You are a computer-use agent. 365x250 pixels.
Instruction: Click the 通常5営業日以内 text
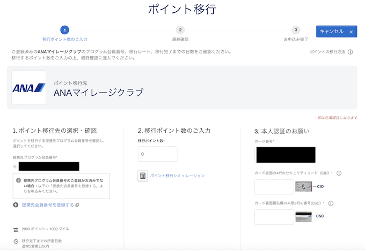coord(35,246)
